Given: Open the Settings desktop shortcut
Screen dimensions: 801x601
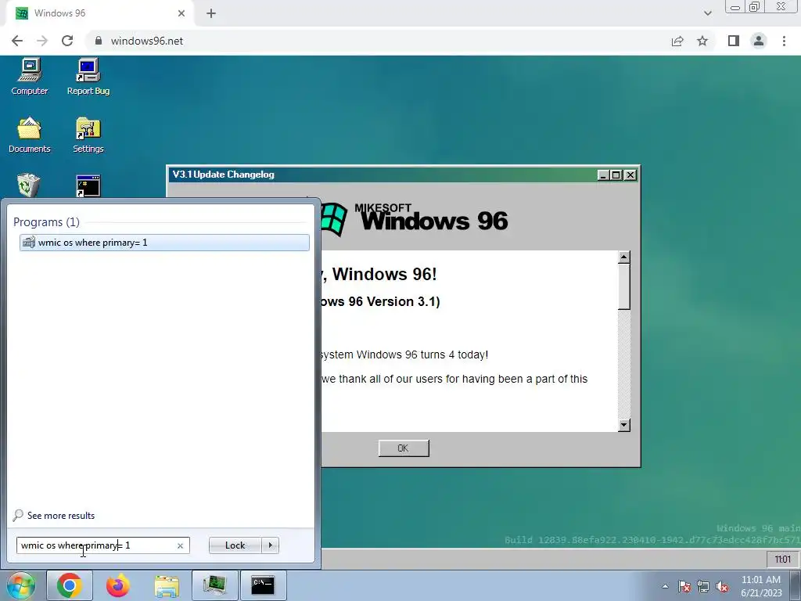Looking at the screenshot, I should pos(88,135).
